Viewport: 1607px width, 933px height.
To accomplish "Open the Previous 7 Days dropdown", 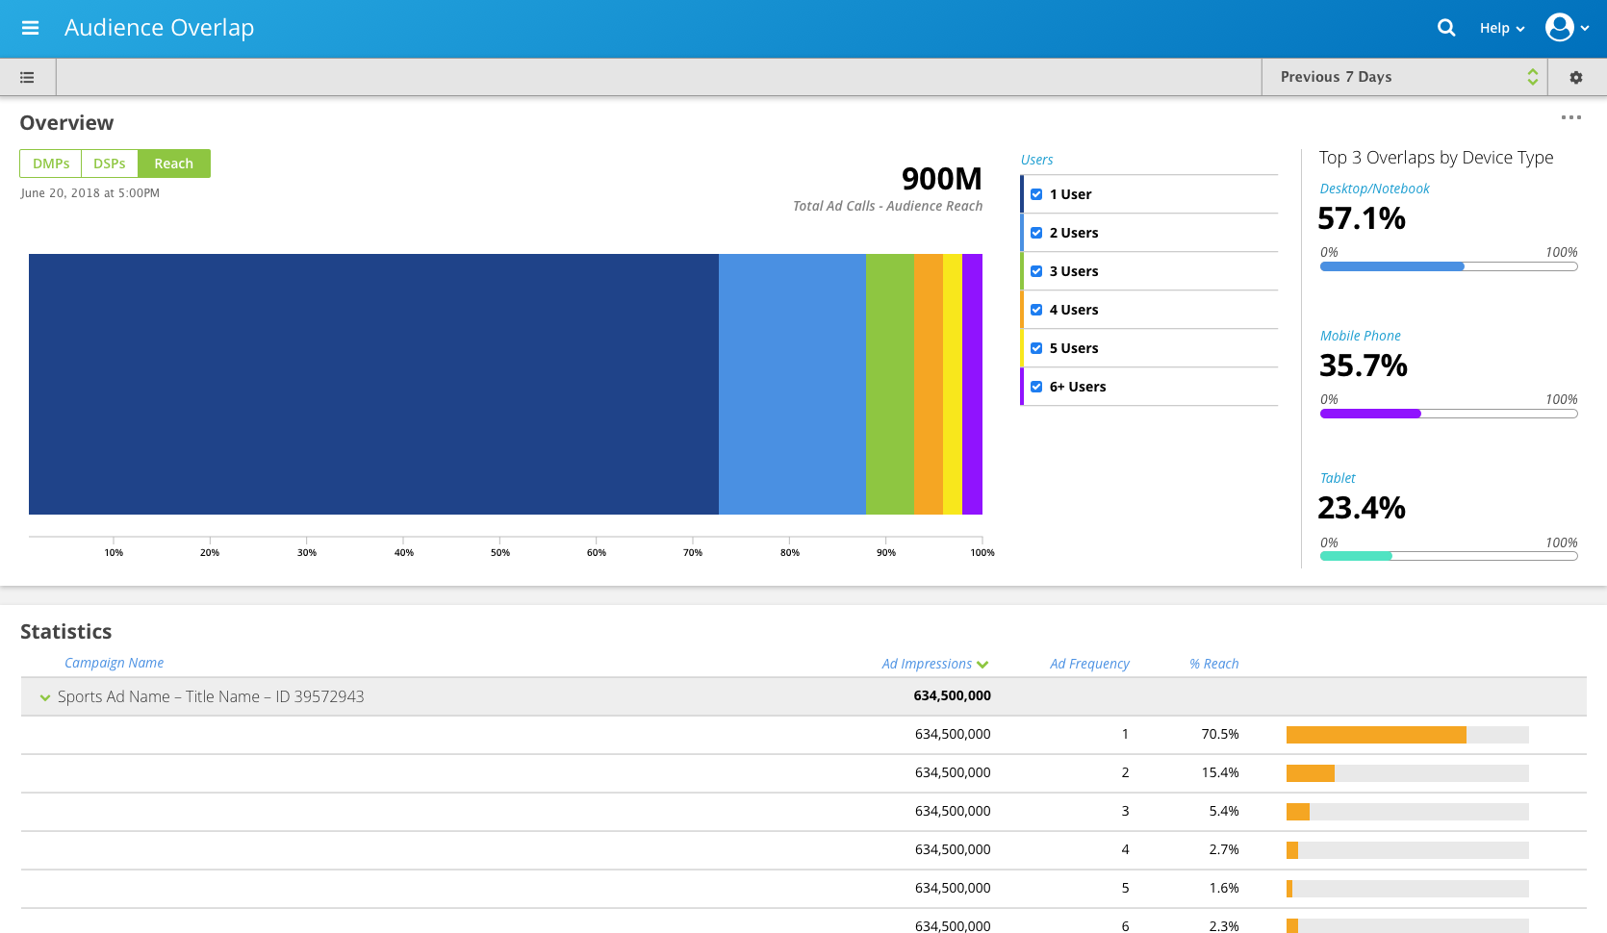I will 1404,77.
